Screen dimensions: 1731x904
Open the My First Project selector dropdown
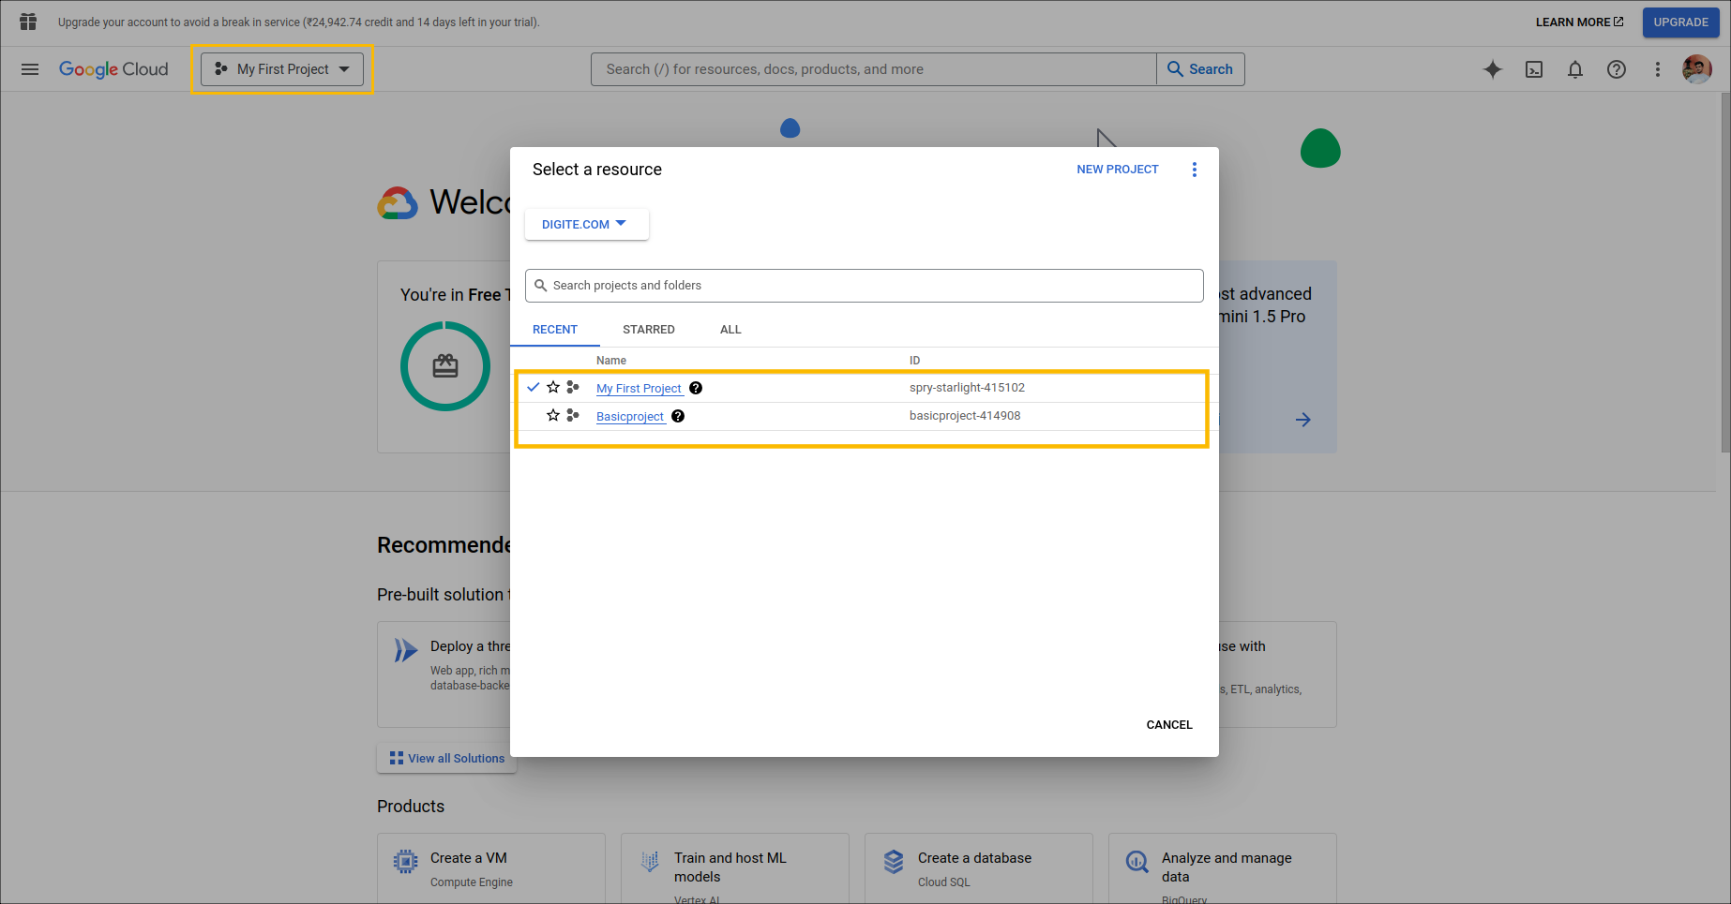point(282,69)
